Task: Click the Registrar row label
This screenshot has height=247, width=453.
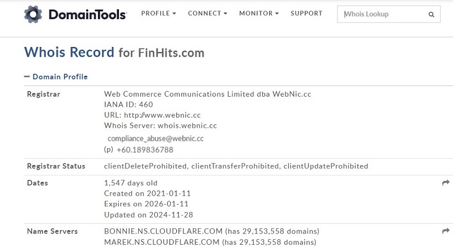Action: point(44,94)
